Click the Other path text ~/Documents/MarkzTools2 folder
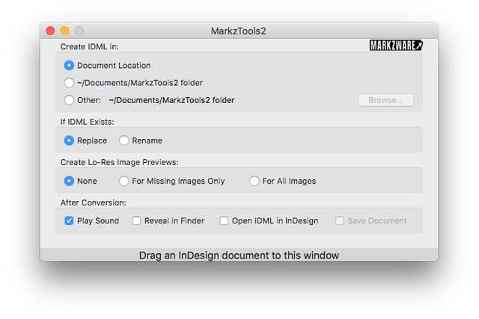The height and width of the screenshot is (319, 479). pos(171,100)
